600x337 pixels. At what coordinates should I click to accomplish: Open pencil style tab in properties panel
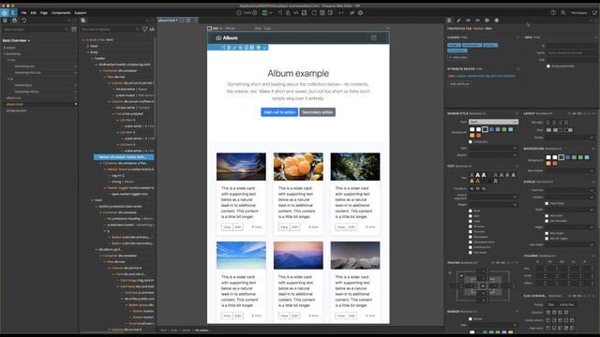[x=458, y=21]
